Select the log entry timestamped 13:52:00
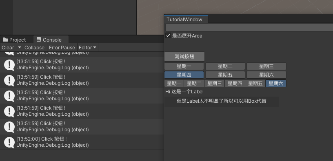The height and width of the screenshot is (161, 333). coord(82,142)
